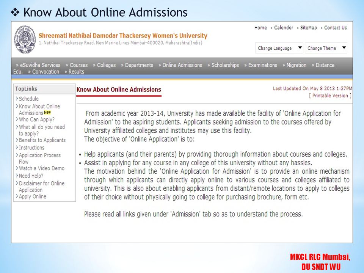Open the Migration menu
The width and height of the screenshot is (364, 273).
click(296, 65)
